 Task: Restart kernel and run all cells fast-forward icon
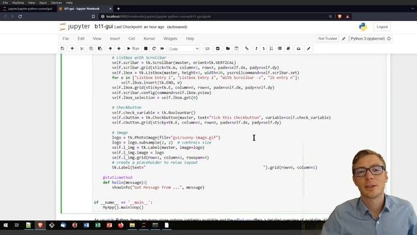162,48
